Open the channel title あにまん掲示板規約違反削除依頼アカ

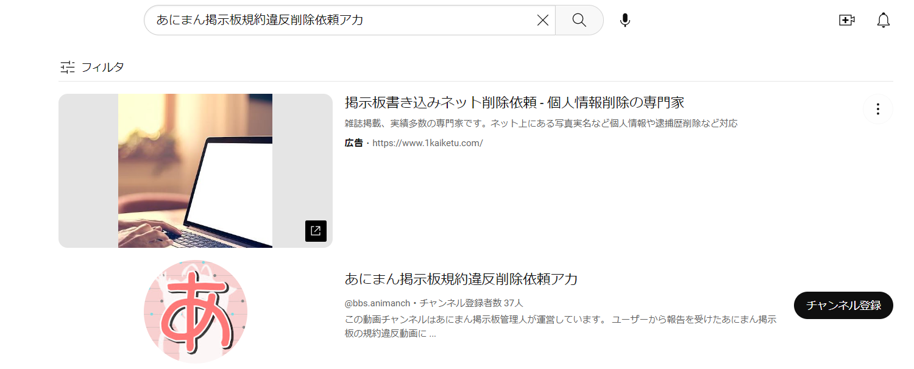coord(461,279)
